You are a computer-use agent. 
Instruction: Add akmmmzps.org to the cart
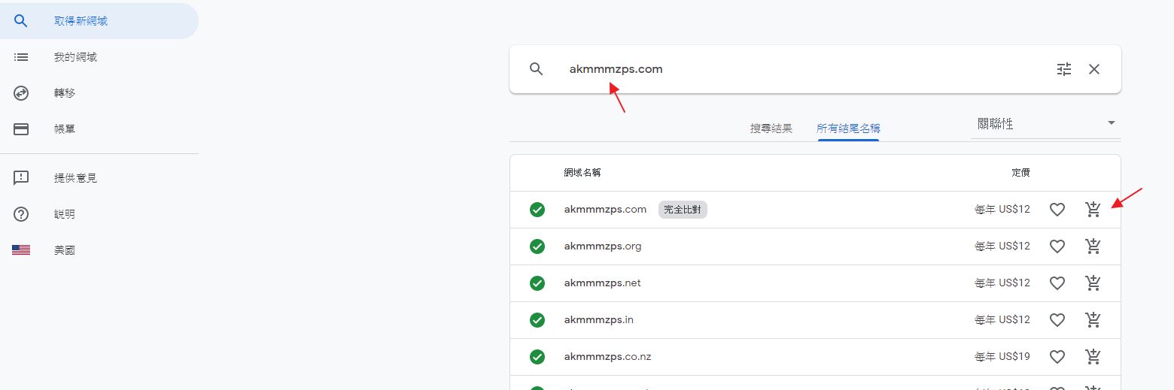click(1093, 246)
